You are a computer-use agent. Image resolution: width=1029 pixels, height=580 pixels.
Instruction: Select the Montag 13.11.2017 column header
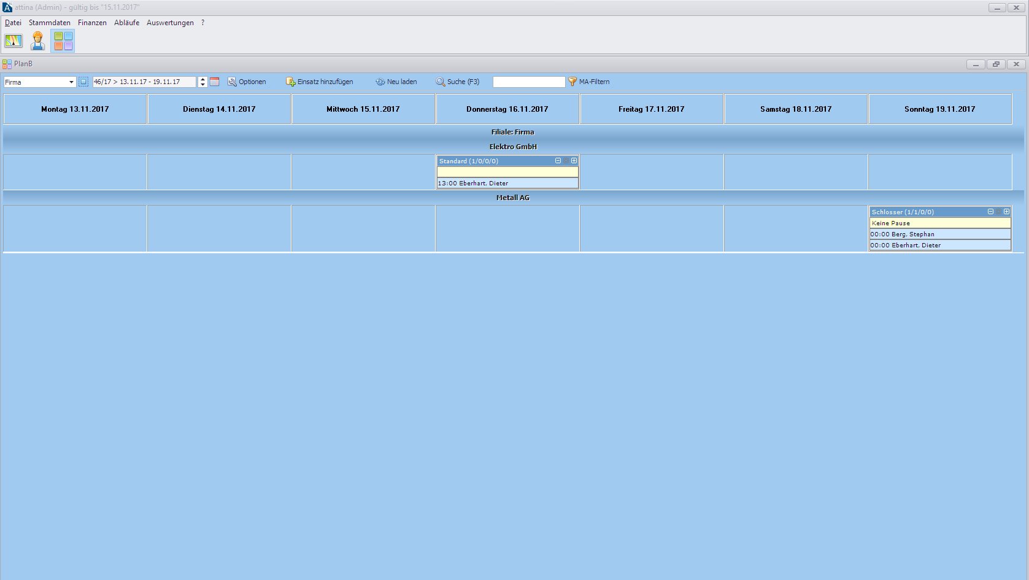pos(75,109)
